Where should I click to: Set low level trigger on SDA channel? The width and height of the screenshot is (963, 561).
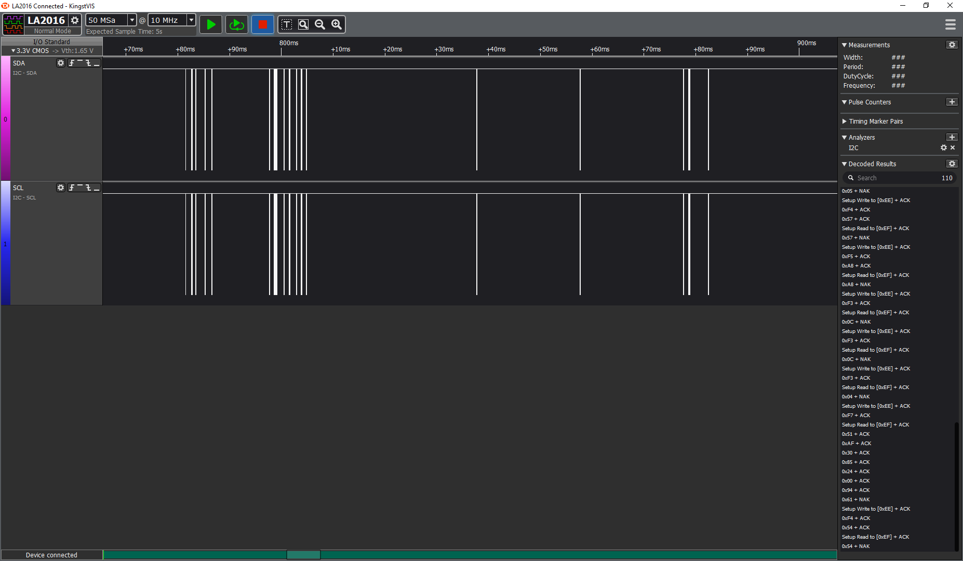click(97, 63)
